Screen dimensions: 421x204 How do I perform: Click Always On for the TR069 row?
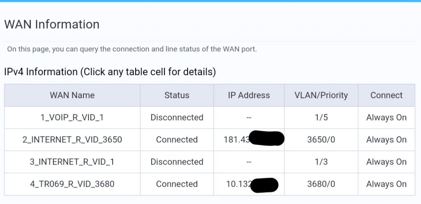click(386, 184)
